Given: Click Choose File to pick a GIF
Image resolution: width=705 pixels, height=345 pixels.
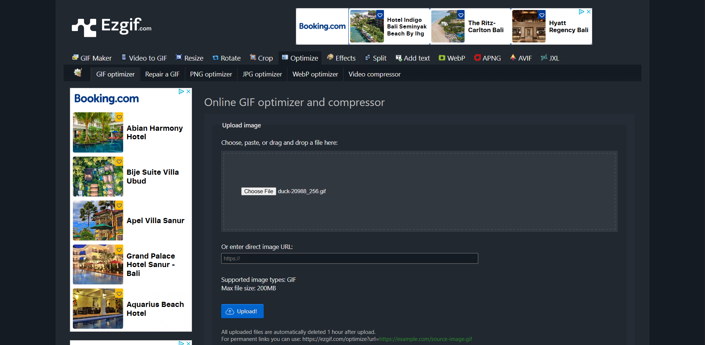Looking at the screenshot, I should pyautogui.click(x=259, y=191).
